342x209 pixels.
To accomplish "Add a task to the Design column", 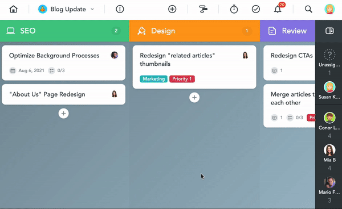I will [194, 97].
